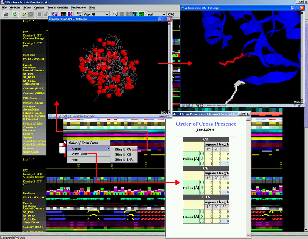Open the Options menu

click(39, 7)
